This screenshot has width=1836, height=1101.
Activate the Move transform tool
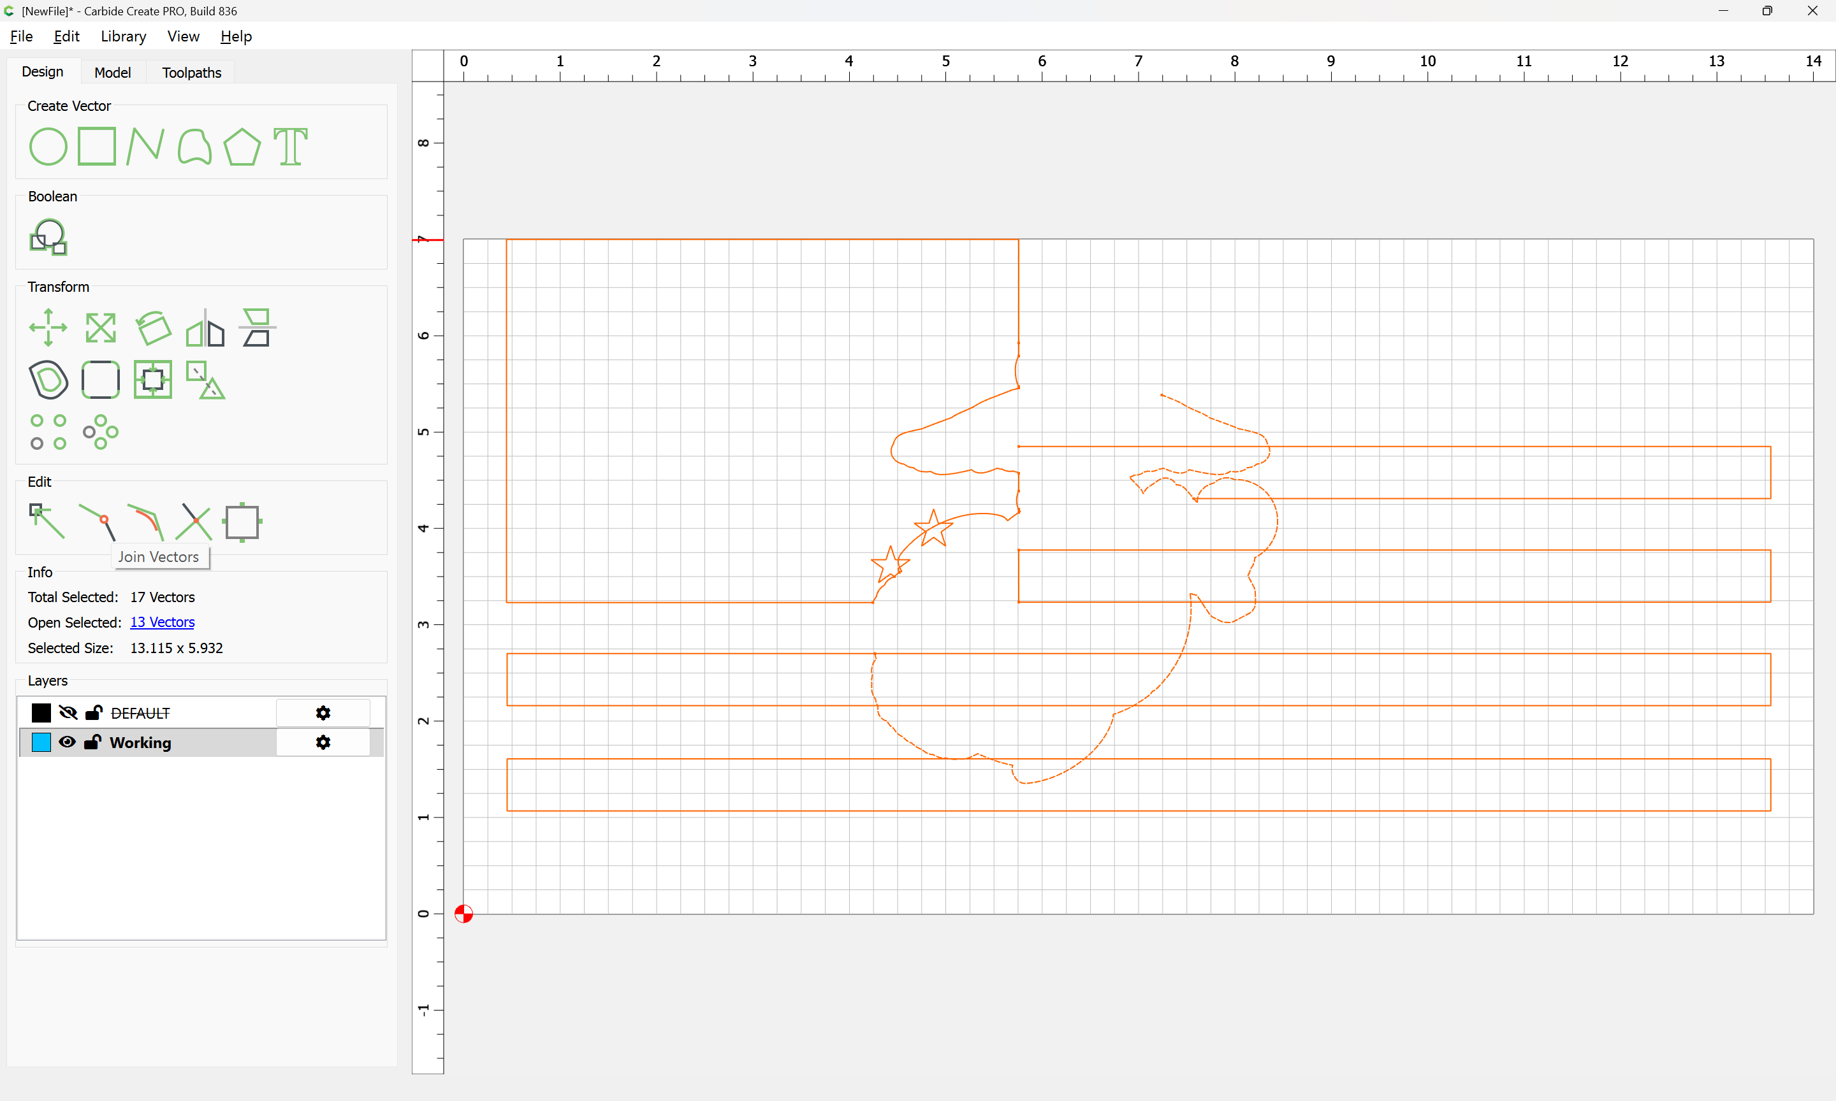click(x=48, y=327)
